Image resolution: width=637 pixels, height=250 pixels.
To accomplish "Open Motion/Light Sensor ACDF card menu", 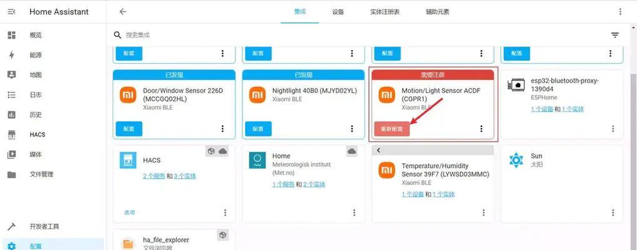I will (481, 129).
